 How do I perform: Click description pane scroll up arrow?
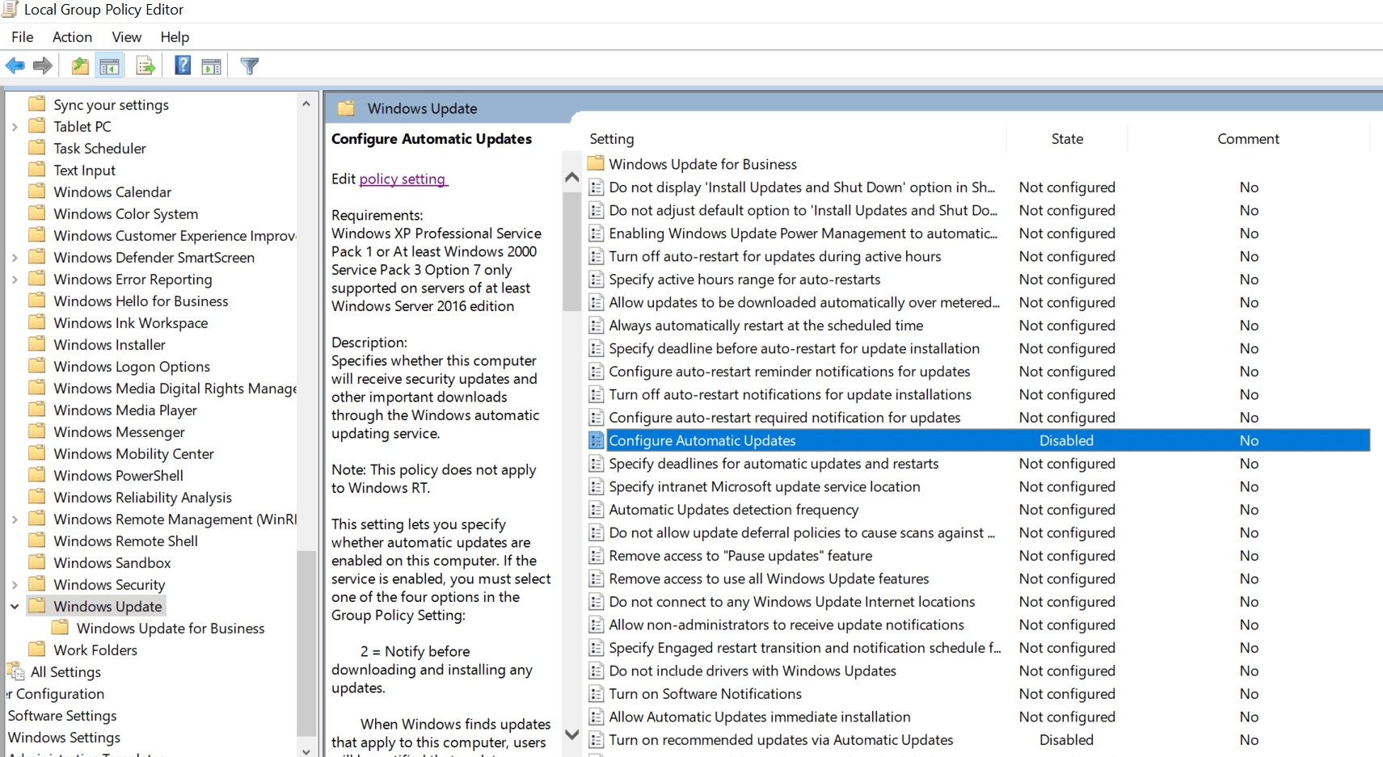tap(571, 177)
